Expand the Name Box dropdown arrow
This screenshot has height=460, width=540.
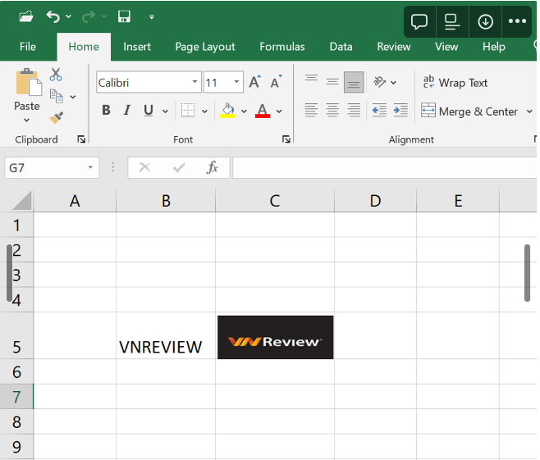(x=90, y=167)
